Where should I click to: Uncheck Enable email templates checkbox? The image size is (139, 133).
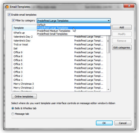(x=9, y=15)
